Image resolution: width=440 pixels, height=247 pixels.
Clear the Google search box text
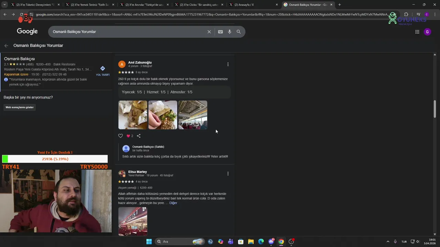tap(209, 32)
